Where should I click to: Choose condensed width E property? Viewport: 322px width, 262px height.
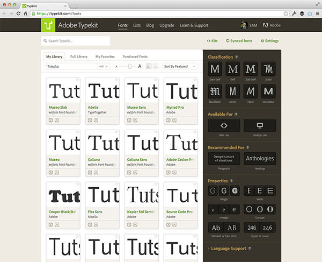[x=249, y=190]
